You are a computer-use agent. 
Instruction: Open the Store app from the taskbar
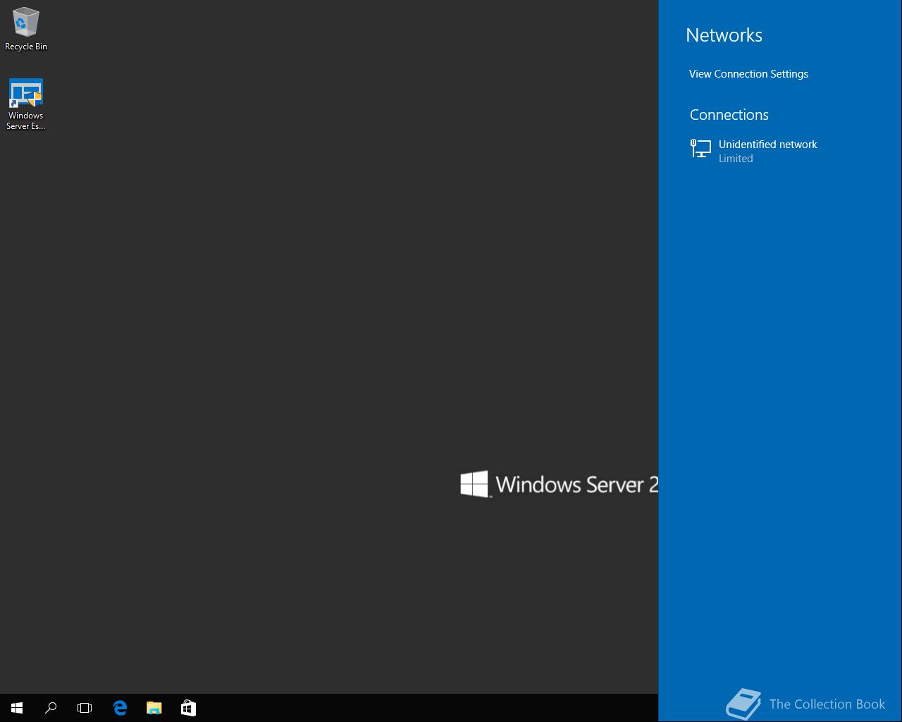pyautogui.click(x=188, y=708)
